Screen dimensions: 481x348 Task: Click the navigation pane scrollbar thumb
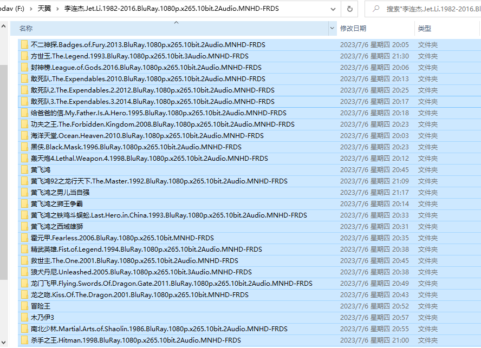(x=3, y=172)
